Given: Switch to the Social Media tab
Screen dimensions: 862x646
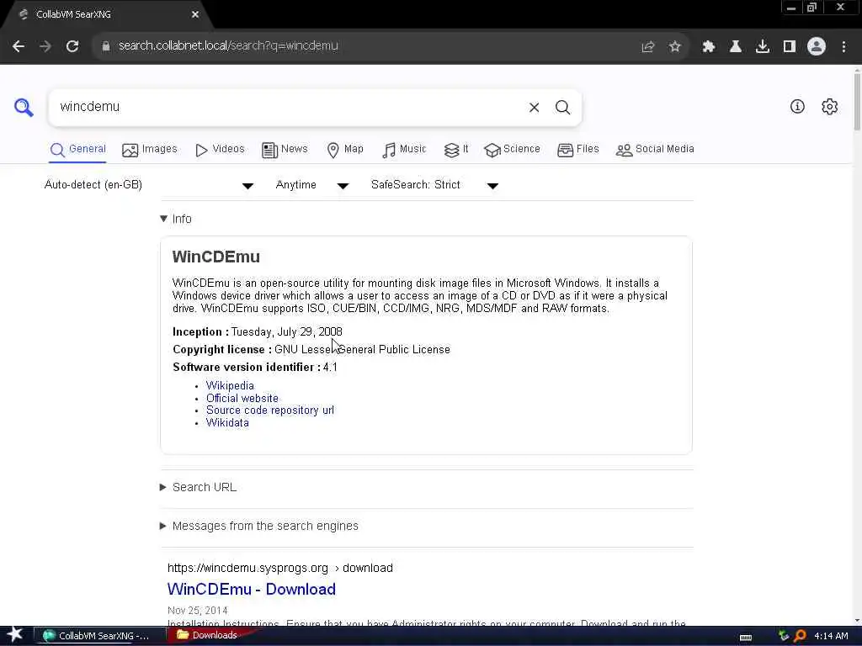Looking at the screenshot, I should (655, 150).
